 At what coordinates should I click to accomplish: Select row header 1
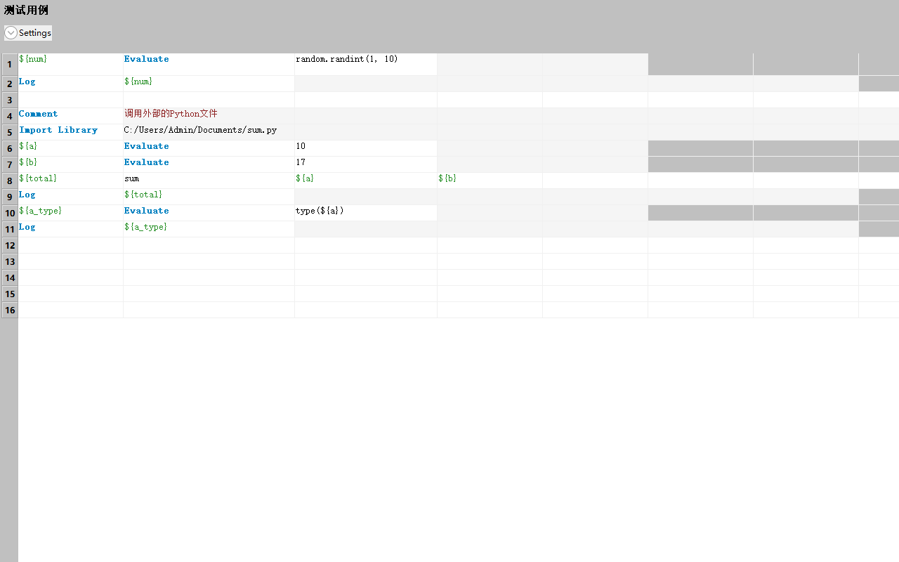(x=10, y=65)
